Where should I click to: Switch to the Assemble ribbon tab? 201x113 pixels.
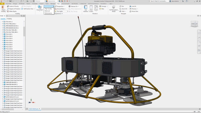click(8, 4)
